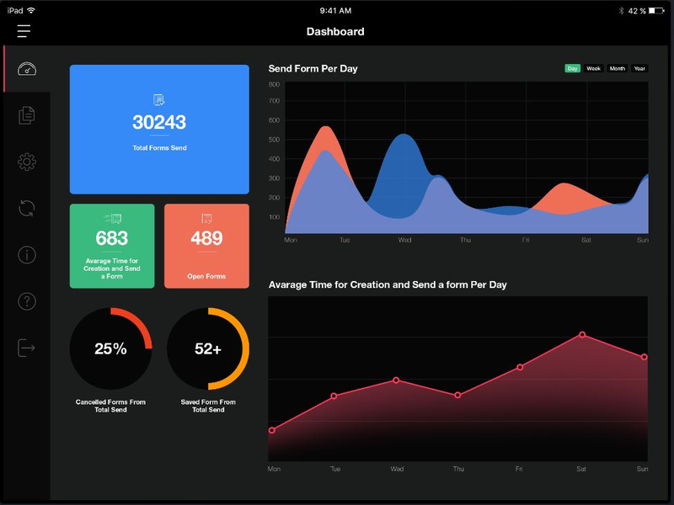Open the dashboard speedometer icon in sidebar
674x505 pixels.
[25, 67]
